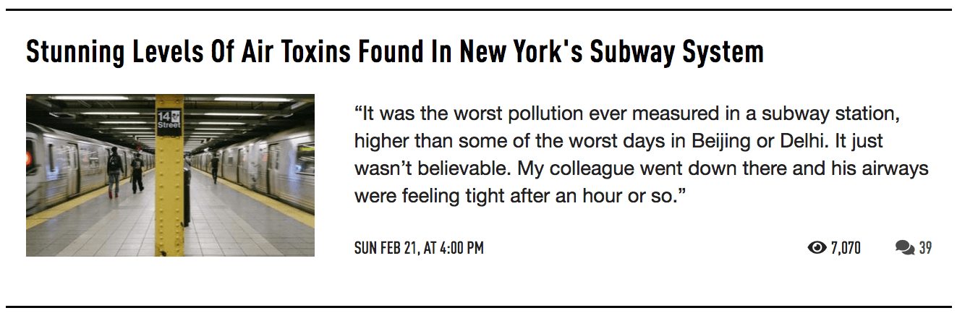
Task: Click the comments speech bubble icon
Action: click(x=905, y=248)
